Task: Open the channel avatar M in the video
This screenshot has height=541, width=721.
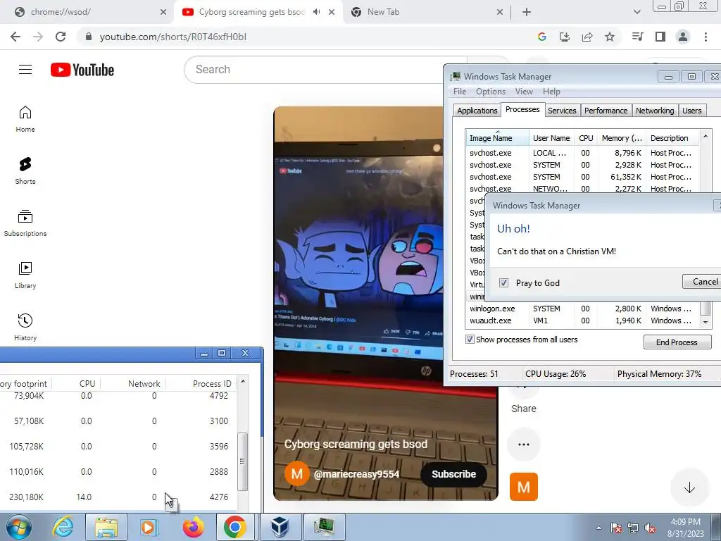Action: point(296,474)
